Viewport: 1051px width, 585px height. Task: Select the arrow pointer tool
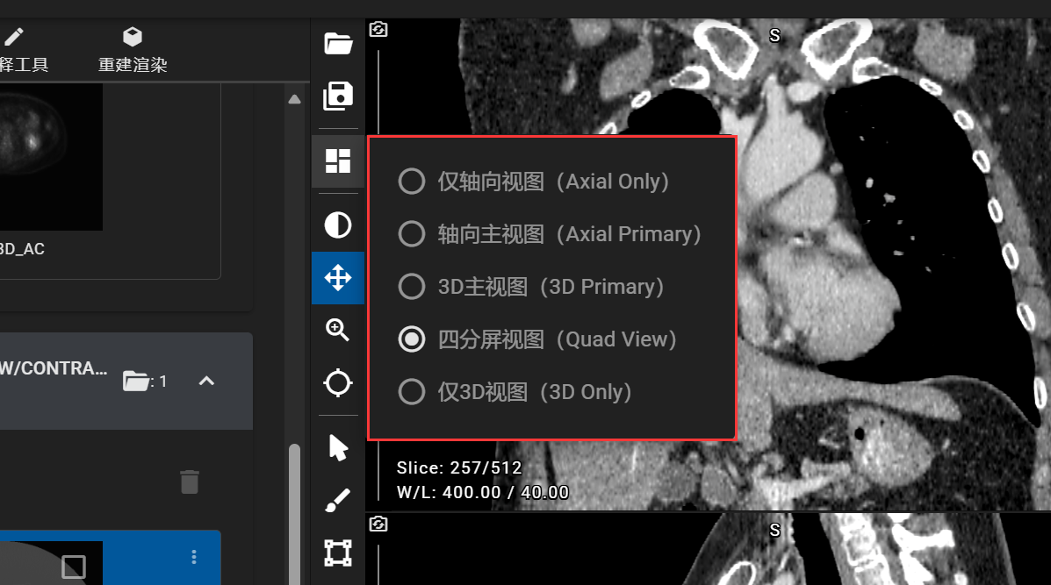pyautogui.click(x=338, y=448)
